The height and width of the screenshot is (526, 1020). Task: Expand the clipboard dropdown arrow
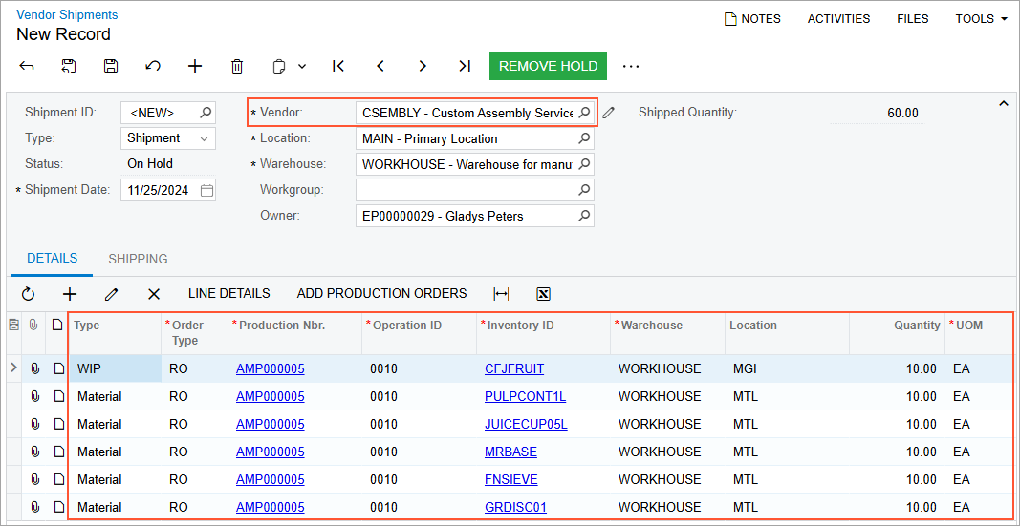(x=302, y=66)
